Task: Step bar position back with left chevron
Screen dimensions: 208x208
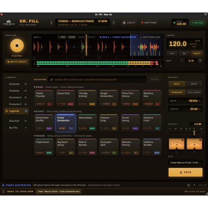Action: (182, 61)
